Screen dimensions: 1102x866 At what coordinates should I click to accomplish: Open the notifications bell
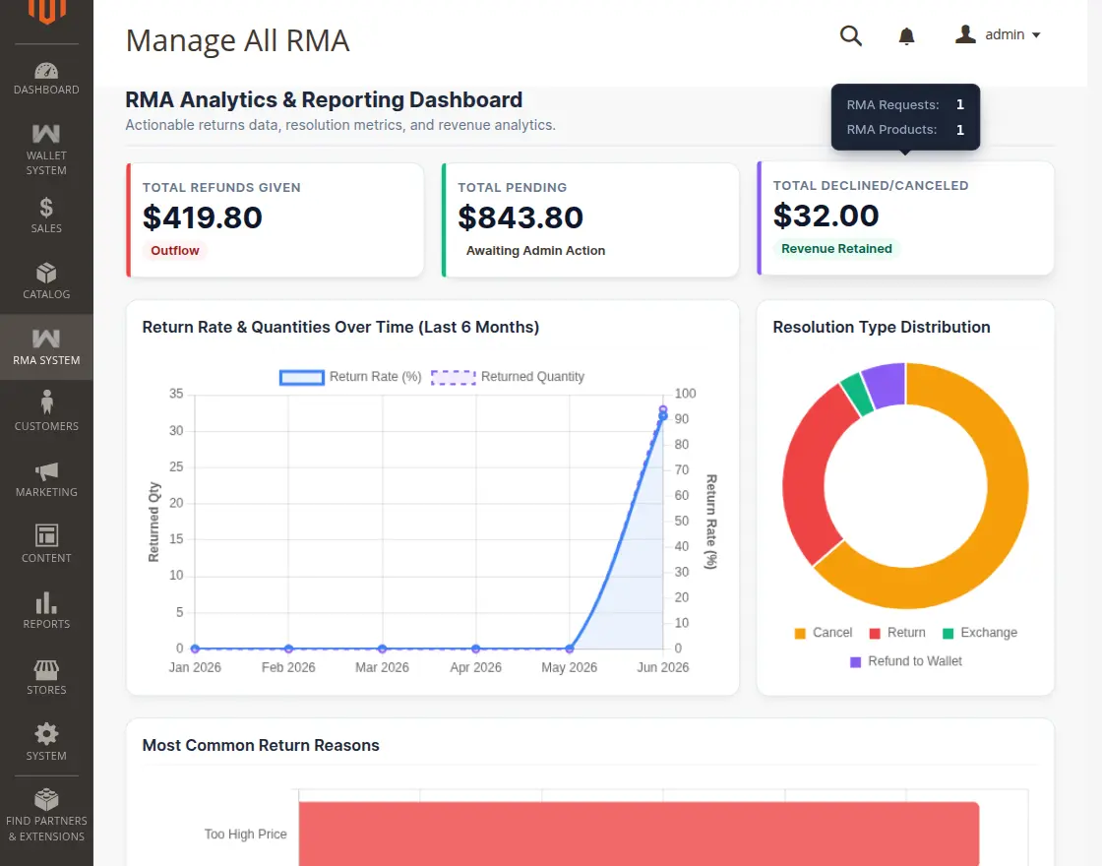click(x=906, y=35)
